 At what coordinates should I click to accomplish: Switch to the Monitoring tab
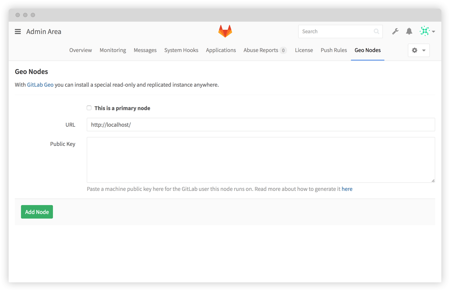112,50
